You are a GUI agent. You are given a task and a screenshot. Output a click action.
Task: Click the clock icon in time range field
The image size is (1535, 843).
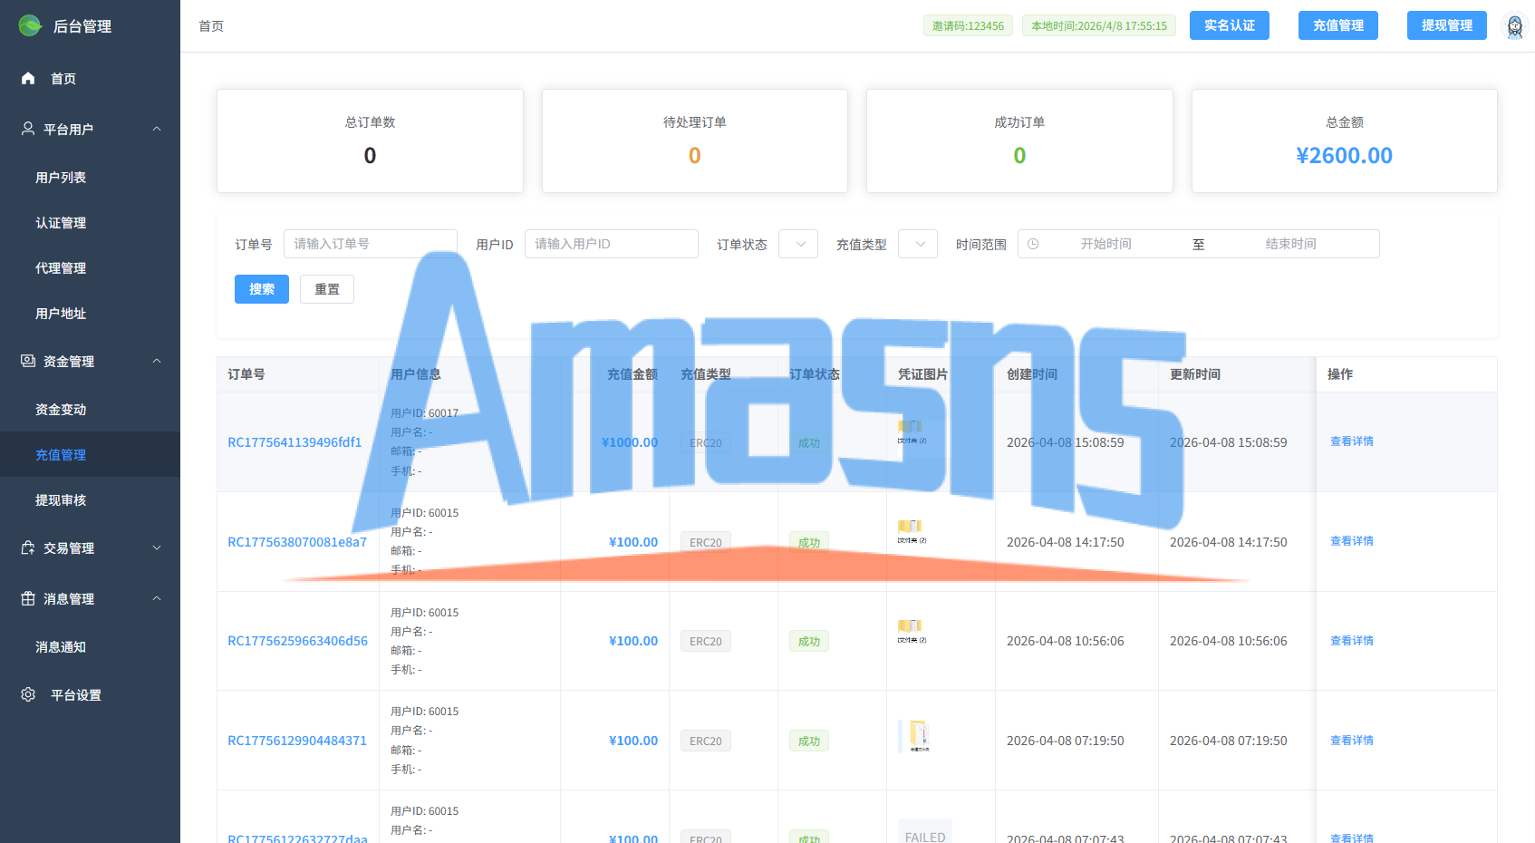(1033, 244)
